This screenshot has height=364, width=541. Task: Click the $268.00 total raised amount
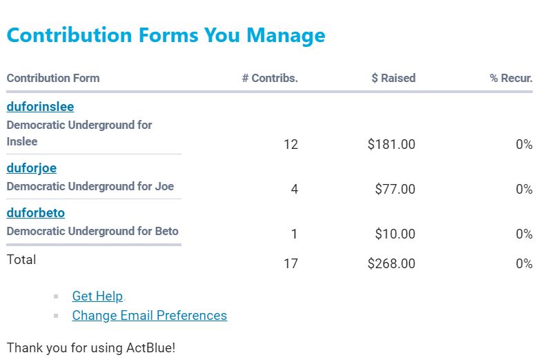391,263
